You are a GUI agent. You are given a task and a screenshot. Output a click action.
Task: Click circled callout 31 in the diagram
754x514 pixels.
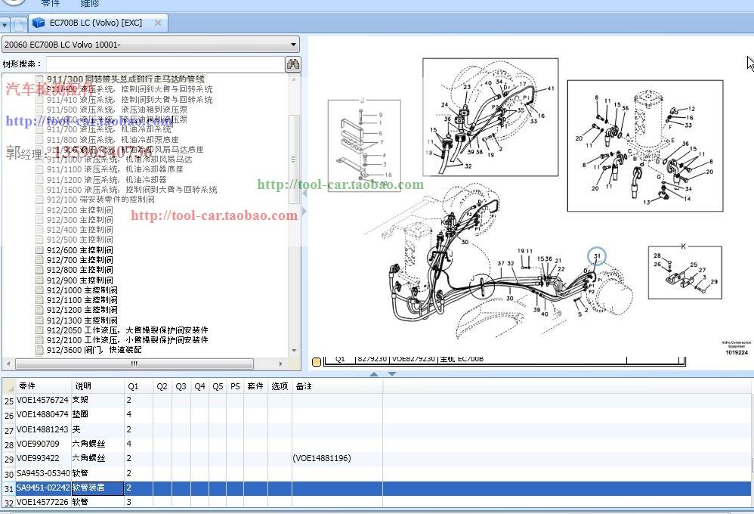(x=597, y=256)
